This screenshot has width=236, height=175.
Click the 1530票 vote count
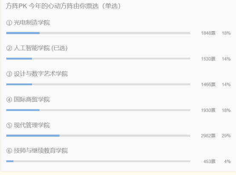pos(208,59)
